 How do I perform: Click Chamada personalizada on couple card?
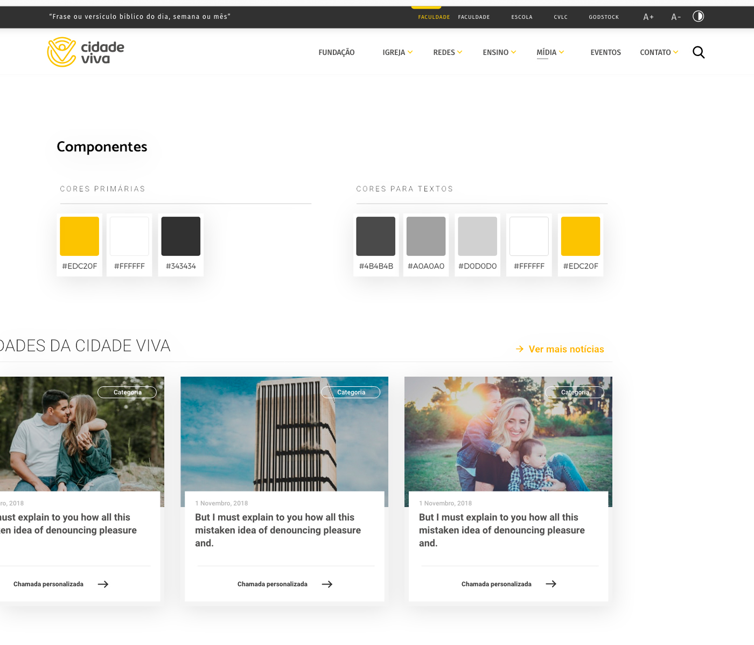pos(48,584)
